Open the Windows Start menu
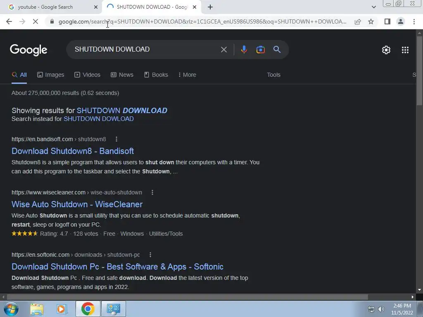 point(11,309)
